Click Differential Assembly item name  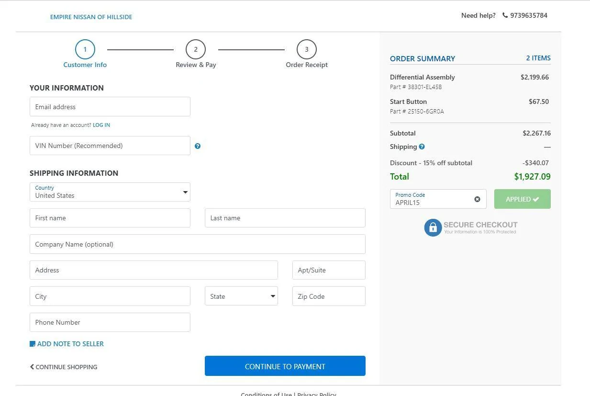[423, 77]
